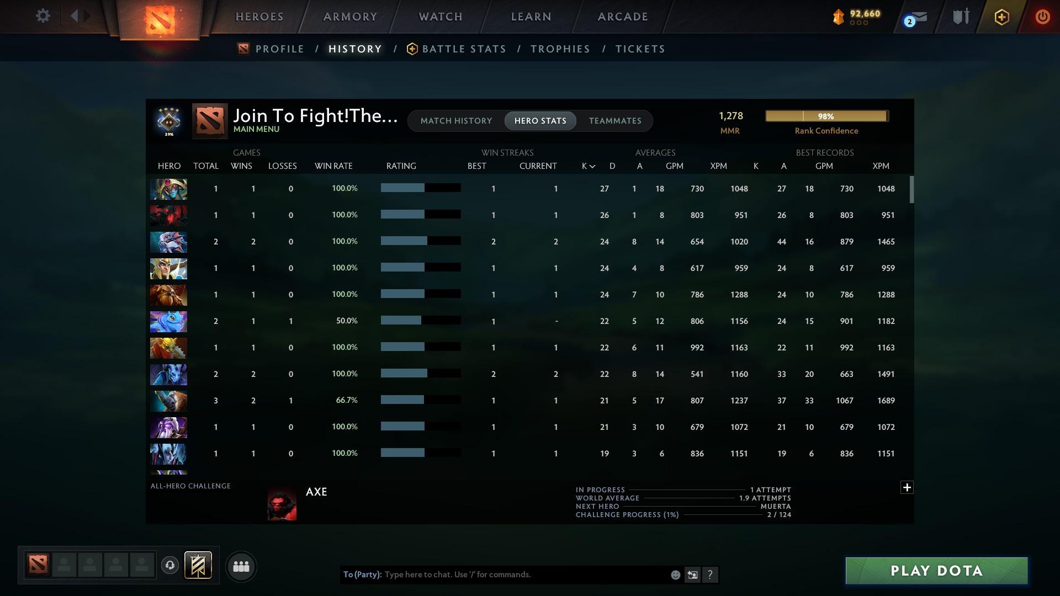Expand the All-Hero Challenge panel with plus

pos(907,487)
